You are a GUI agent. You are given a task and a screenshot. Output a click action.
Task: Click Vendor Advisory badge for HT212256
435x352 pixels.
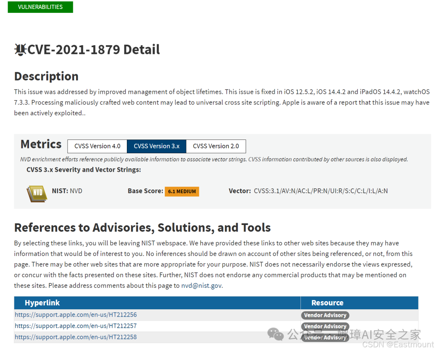325,315
